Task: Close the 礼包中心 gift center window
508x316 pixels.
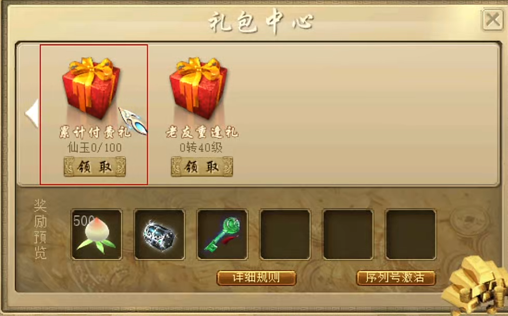Action: 493,20
